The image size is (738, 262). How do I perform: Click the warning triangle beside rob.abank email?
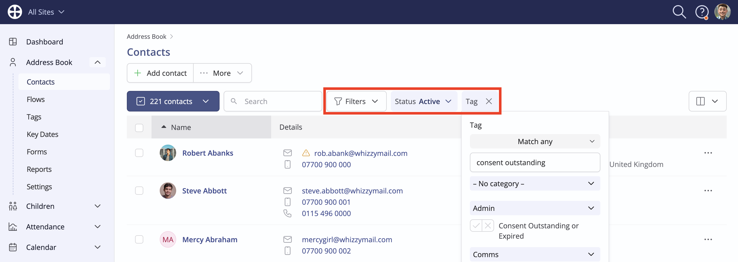point(306,153)
